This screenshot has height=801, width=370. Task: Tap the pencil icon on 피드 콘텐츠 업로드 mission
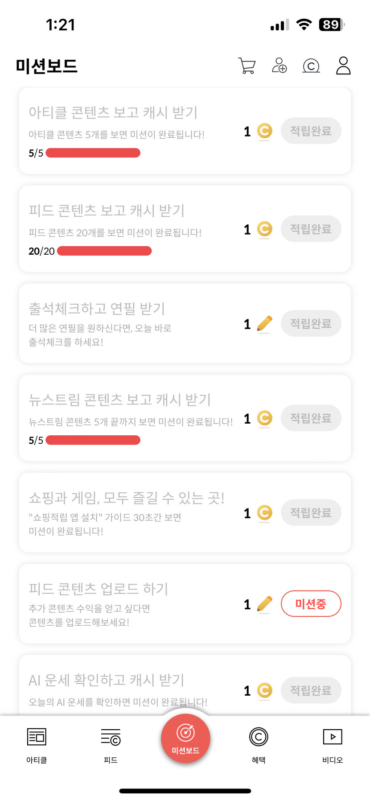tap(264, 604)
